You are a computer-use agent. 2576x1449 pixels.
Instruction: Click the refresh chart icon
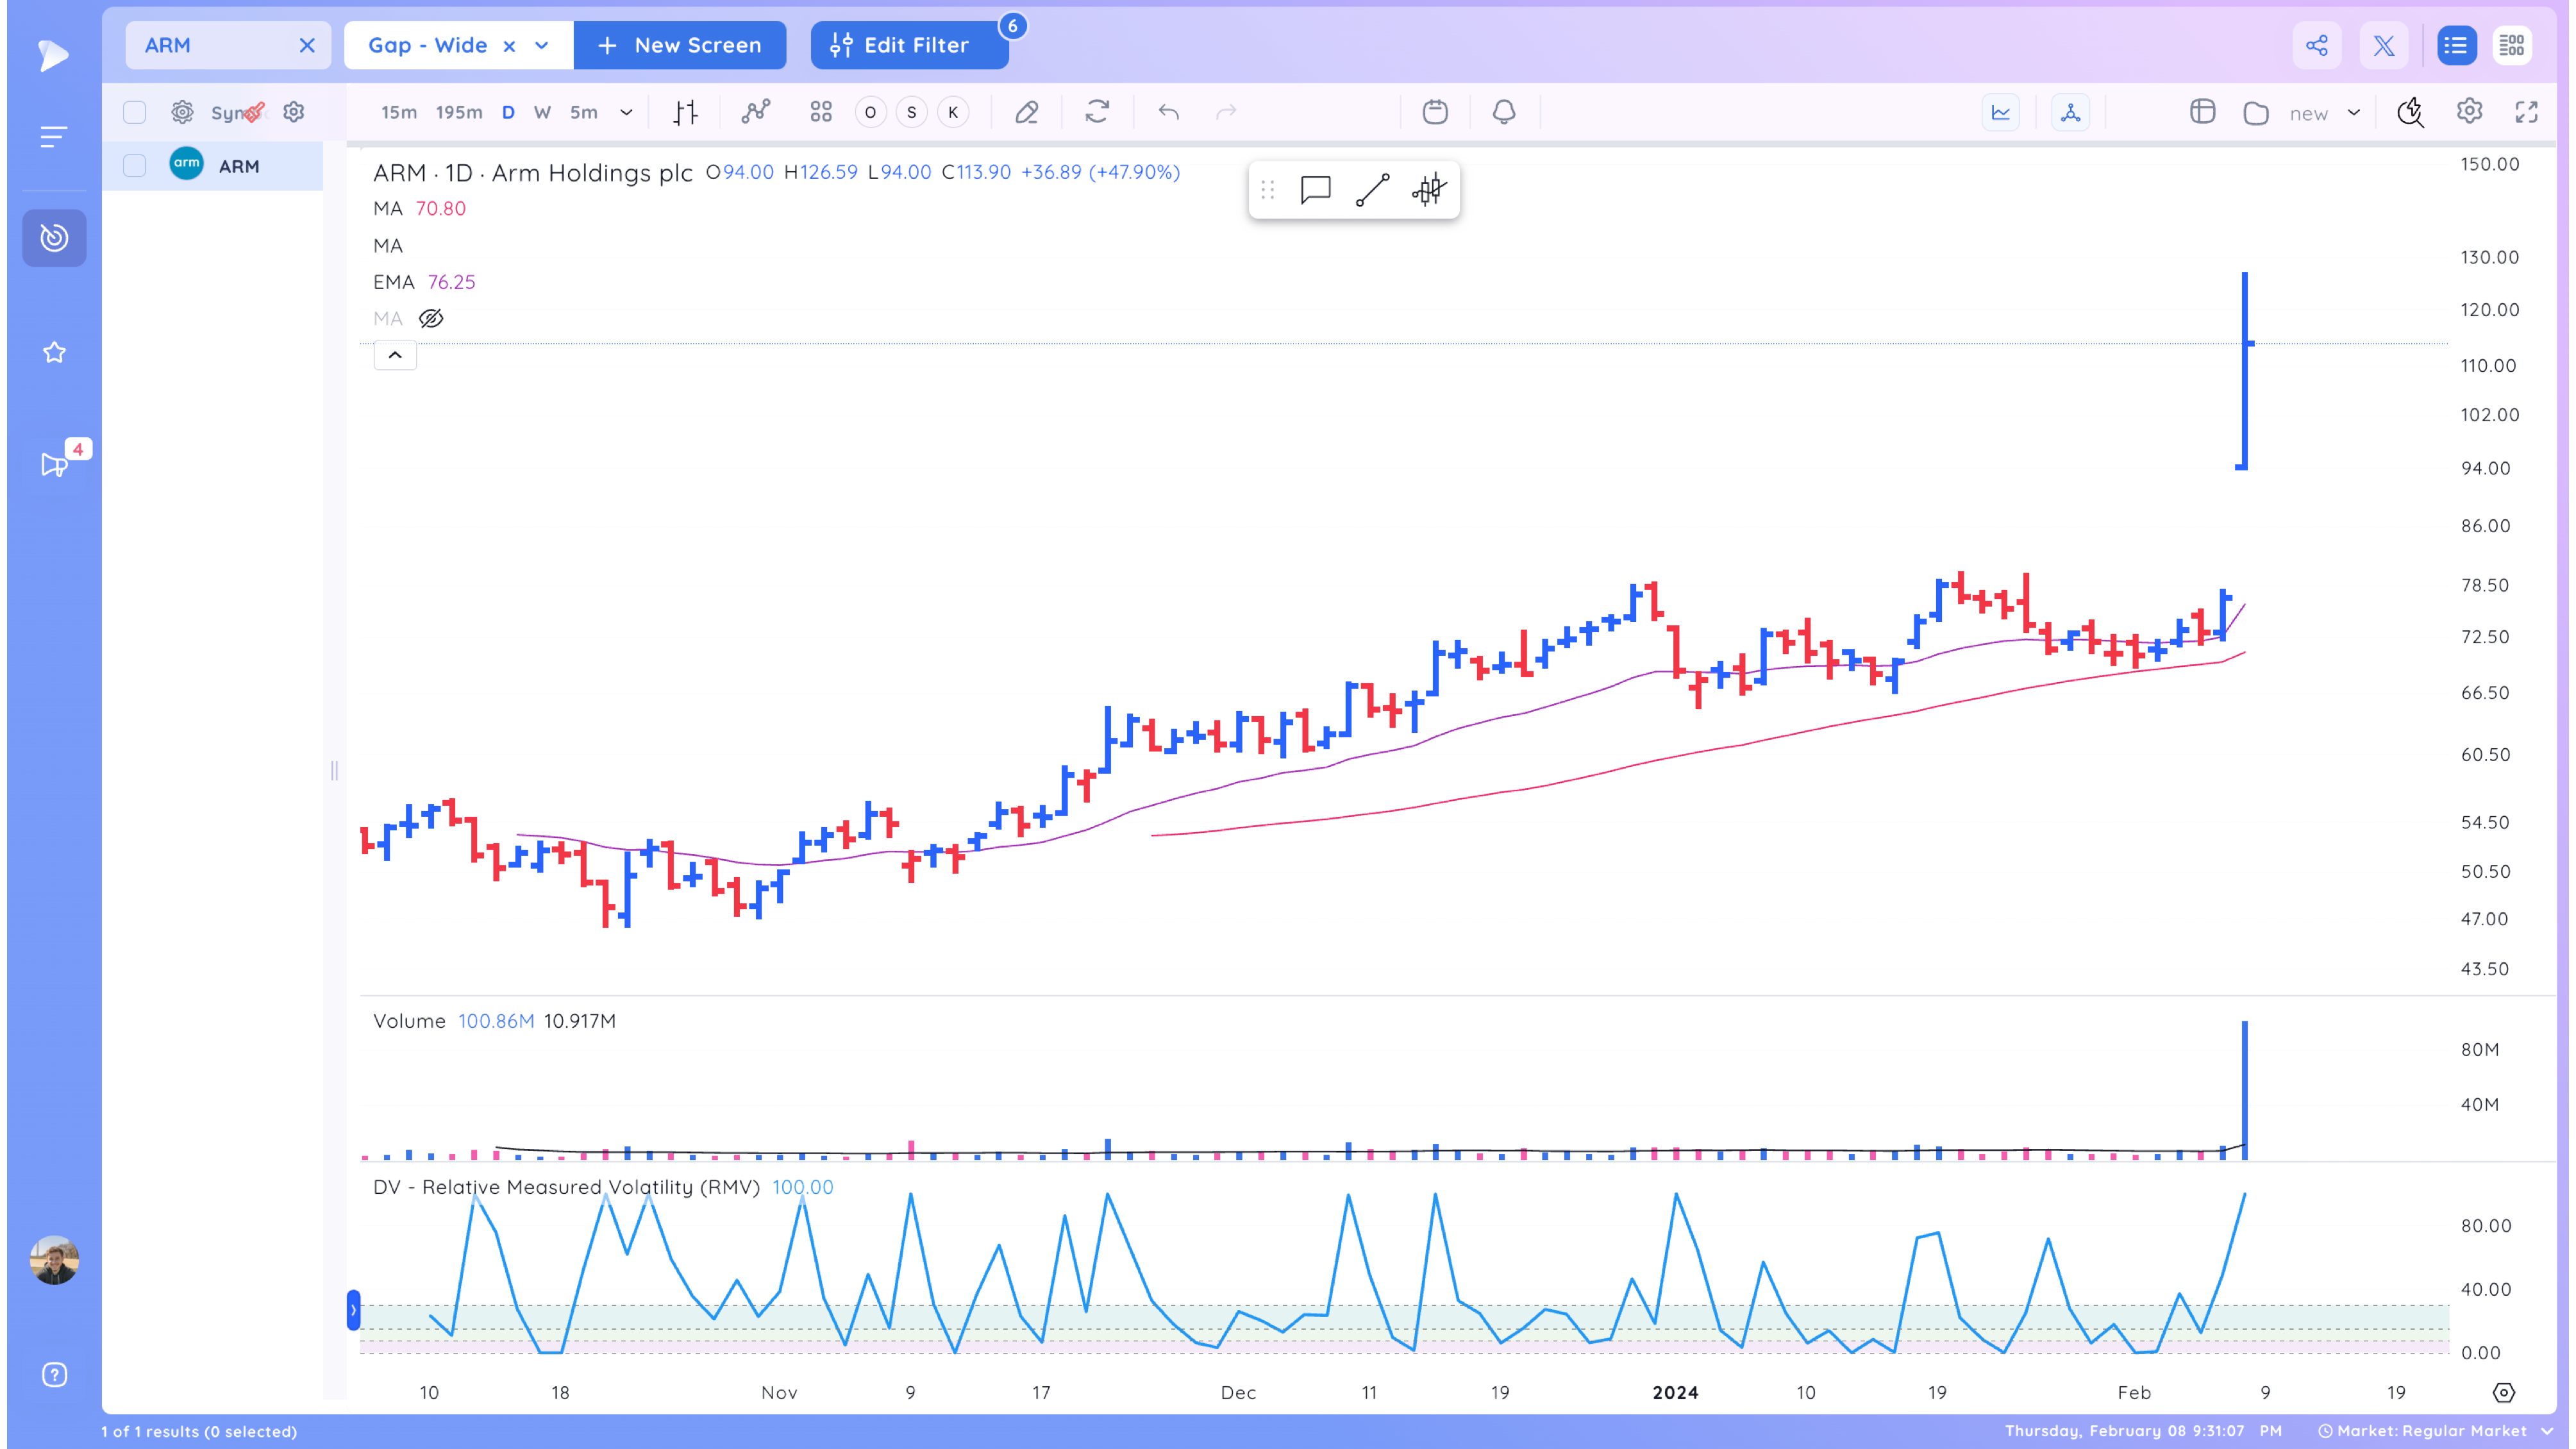[x=1097, y=112]
